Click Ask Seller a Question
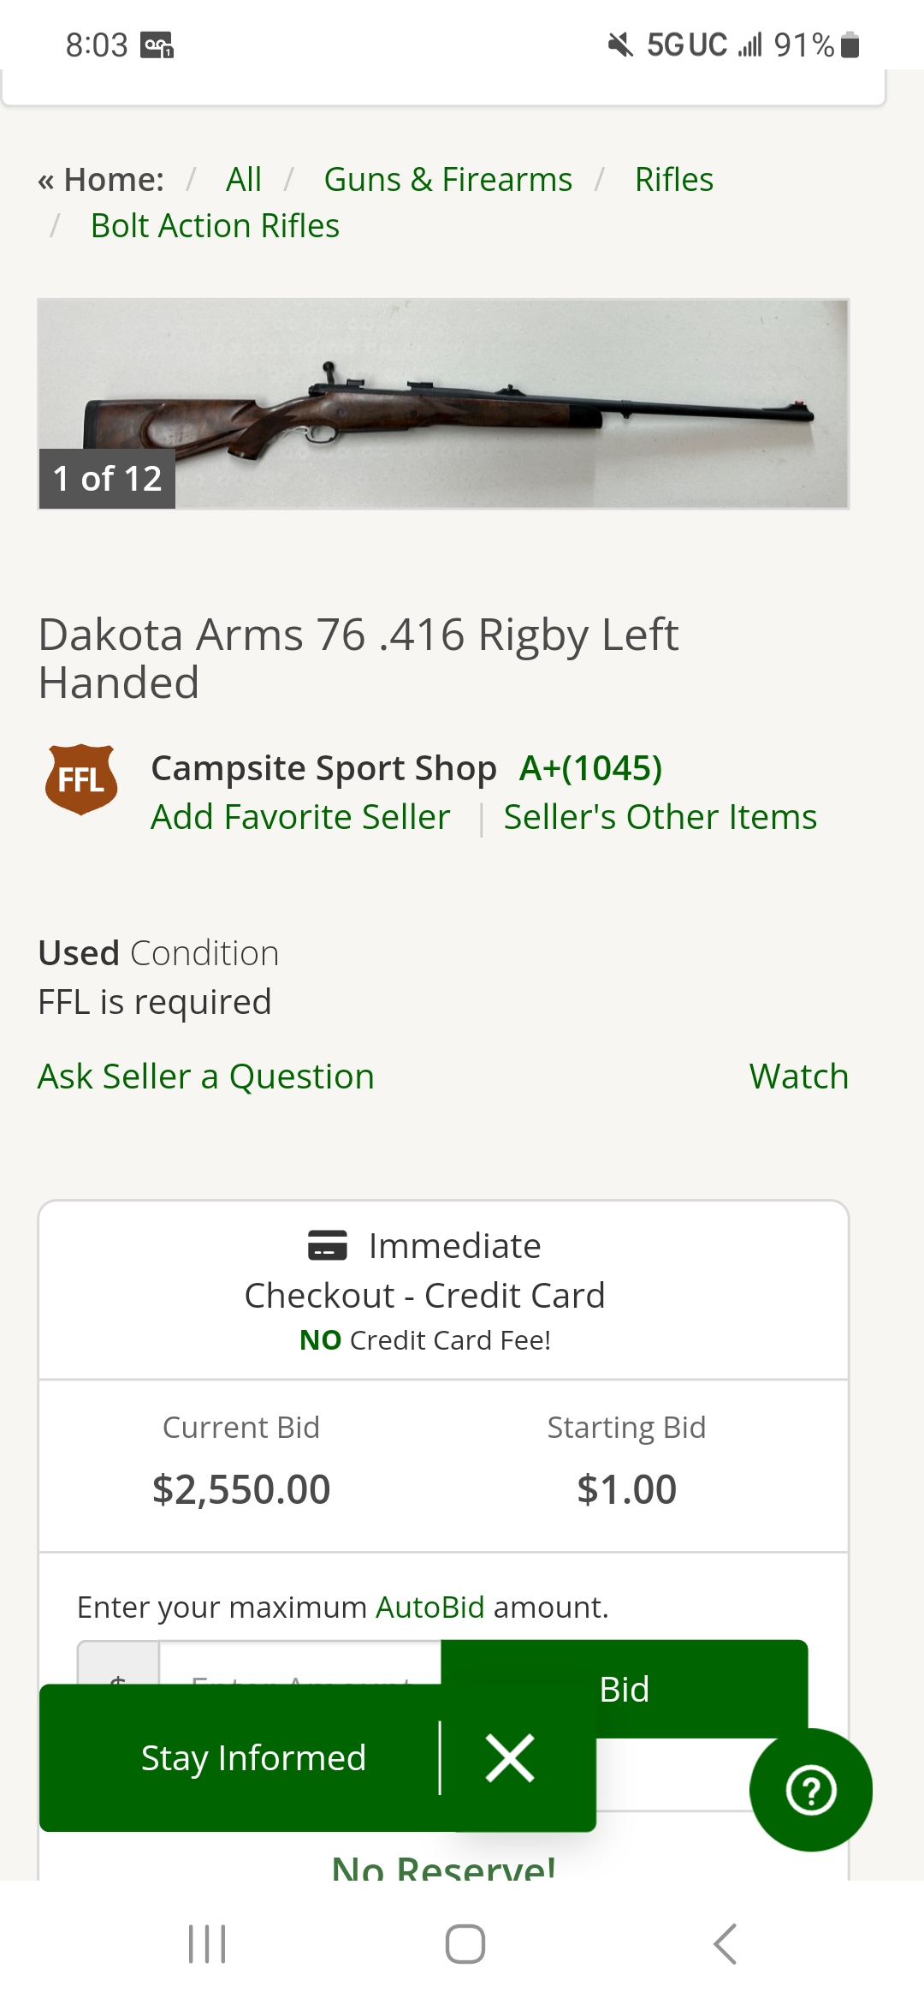The width and height of the screenshot is (924, 2004). click(x=206, y=1077)
